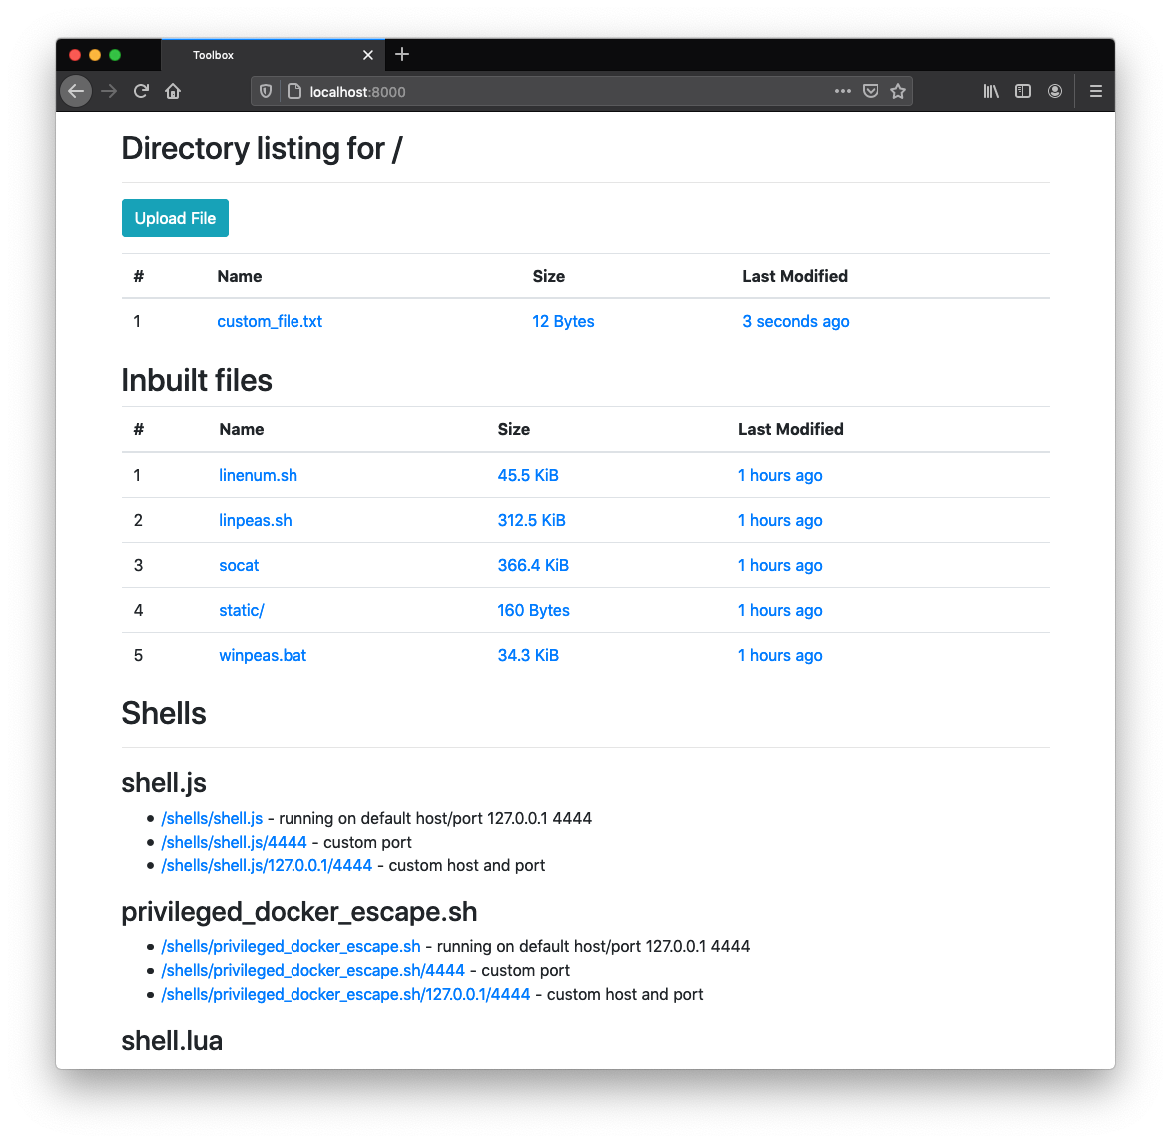Image resolution: width=1171 pixels, height=1143 pixels.
Task: Click the Directory listing for / heading
Action: [x=263, y=149]
